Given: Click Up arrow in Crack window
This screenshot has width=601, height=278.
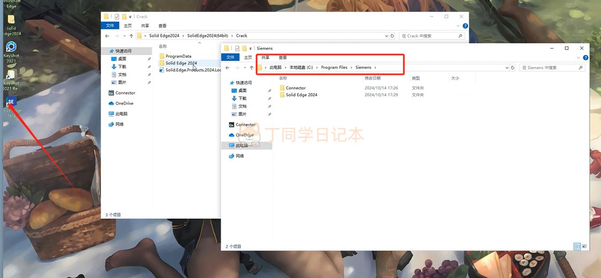Looking at the screenshot, I should pos(131,36).
